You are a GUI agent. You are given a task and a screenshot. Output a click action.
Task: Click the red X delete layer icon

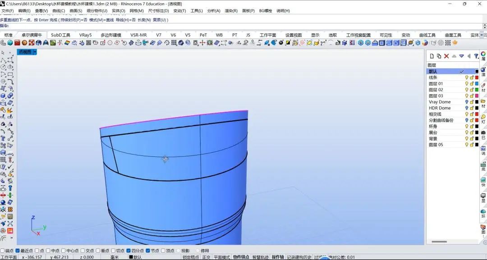coord(446,56)
